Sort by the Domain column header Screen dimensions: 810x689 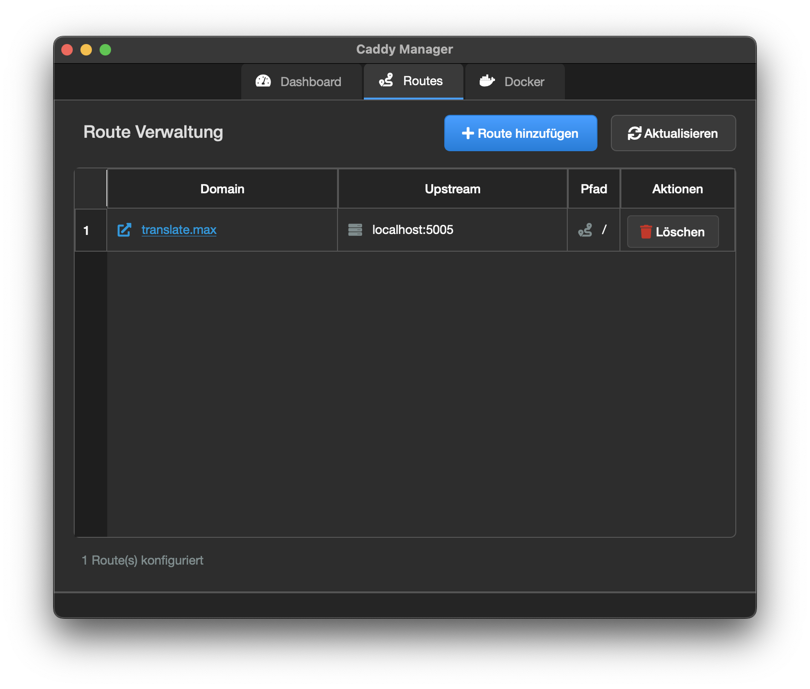[x=222, y=189]
